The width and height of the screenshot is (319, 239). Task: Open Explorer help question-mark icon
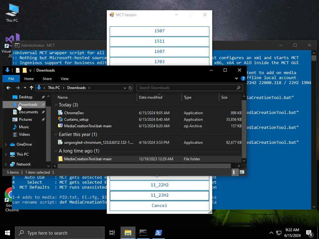click(243, 78)
